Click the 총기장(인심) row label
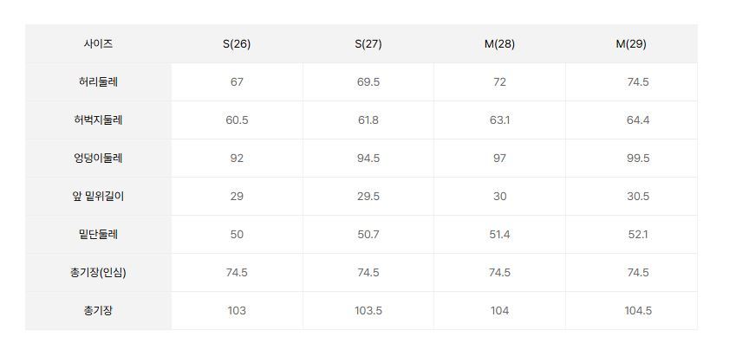This screenshot has width=736, height=356. click(98, 273)
